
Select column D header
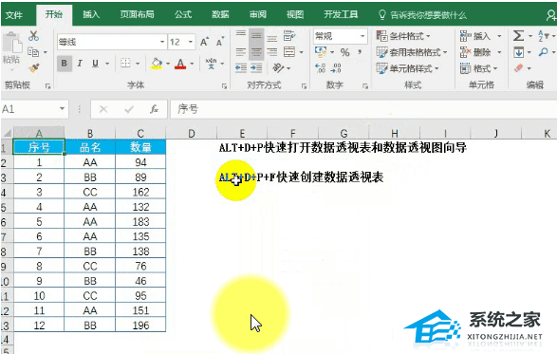tap(192, 133)
